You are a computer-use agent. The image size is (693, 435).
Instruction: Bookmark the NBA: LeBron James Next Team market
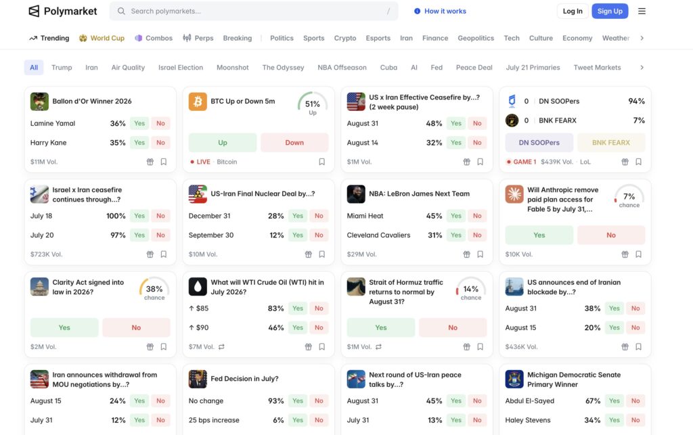480,254
